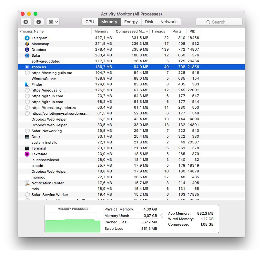Sort by Threads column header
263x263 pixels.
coord(159,31)
